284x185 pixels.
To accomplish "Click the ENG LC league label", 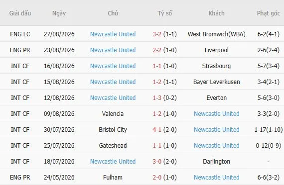I will click(x=20, y=34).
